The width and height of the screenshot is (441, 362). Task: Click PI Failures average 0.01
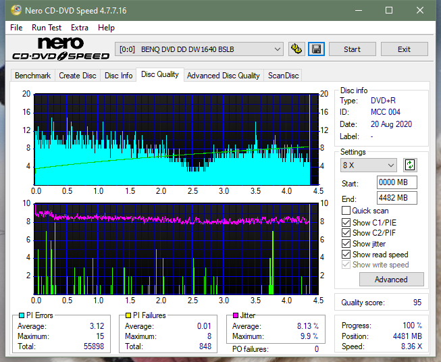(x=204, y=326)
